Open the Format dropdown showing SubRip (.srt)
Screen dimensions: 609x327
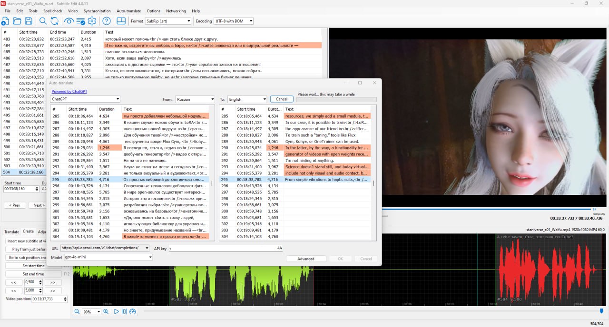[168, 21]
